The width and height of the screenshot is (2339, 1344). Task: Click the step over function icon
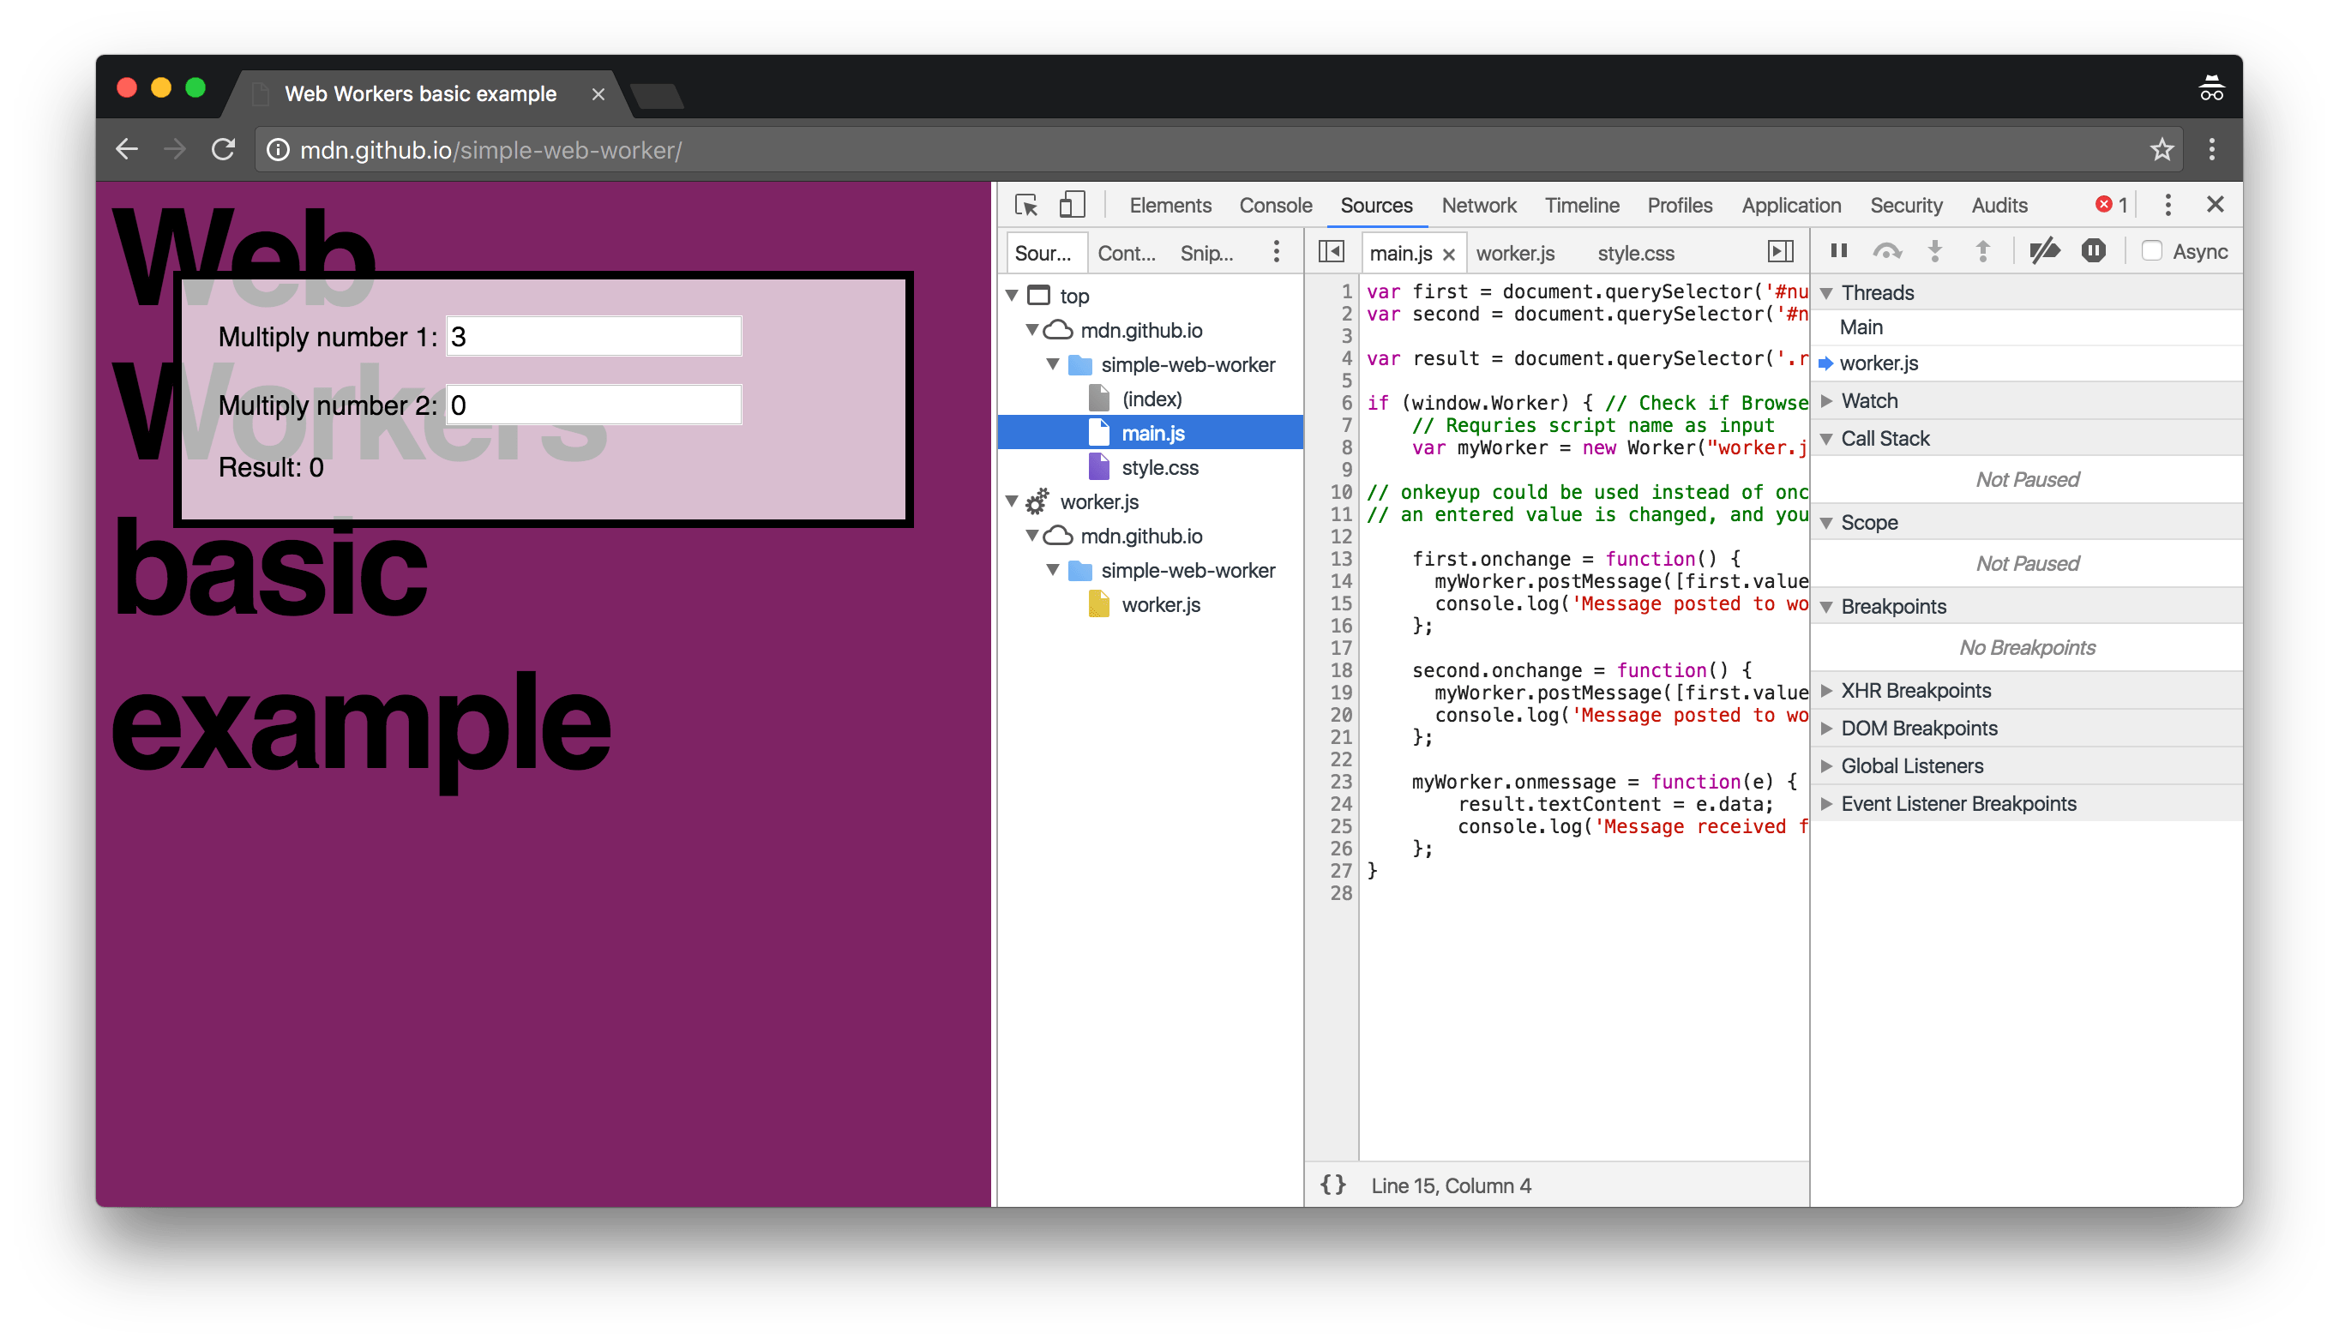click(x=1886, y=251)
